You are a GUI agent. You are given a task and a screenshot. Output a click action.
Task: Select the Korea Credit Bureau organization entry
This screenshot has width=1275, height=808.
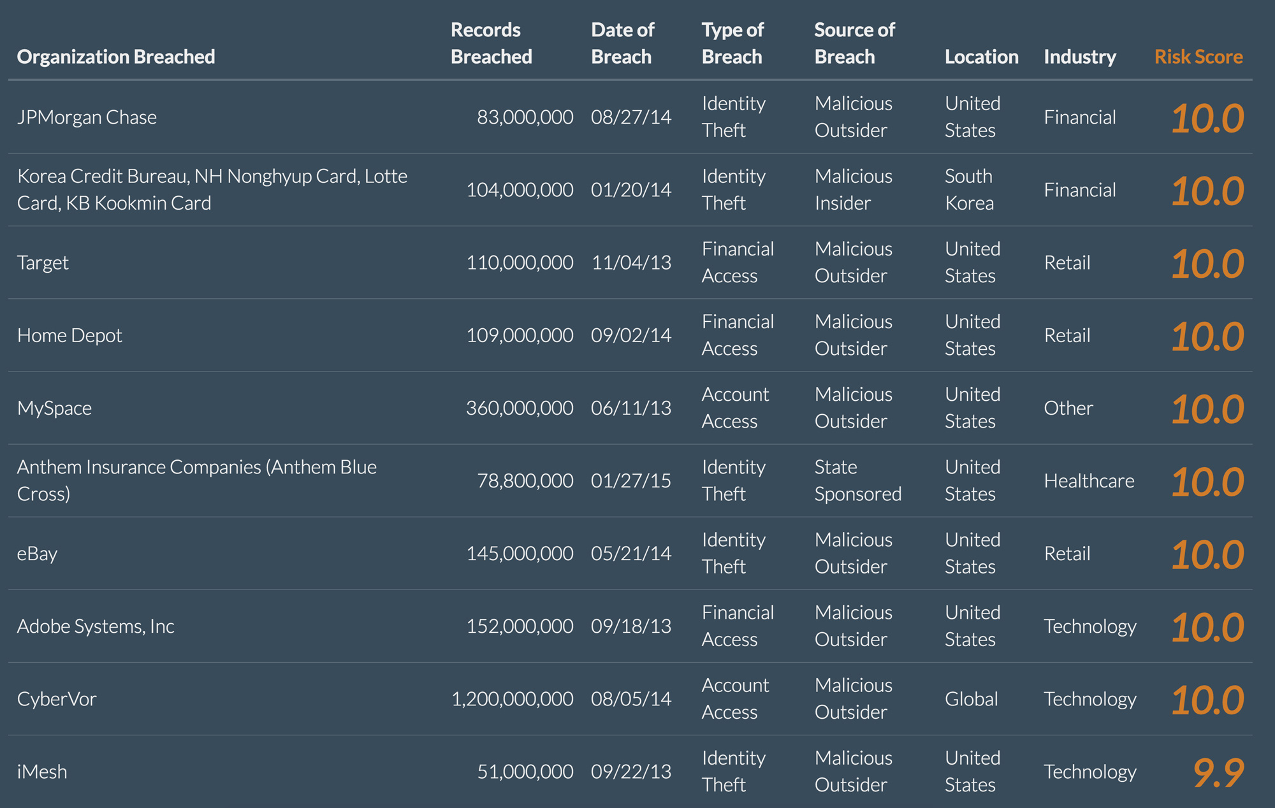point(212,189)
